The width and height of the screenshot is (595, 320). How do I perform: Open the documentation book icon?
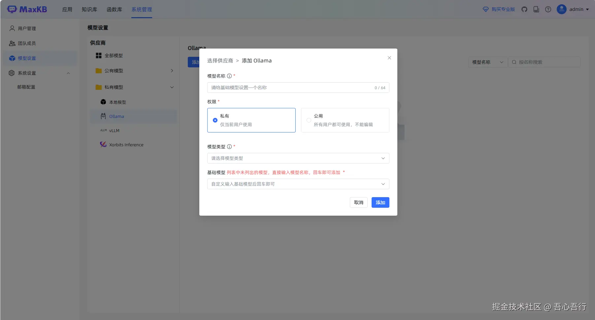[536, 9]
